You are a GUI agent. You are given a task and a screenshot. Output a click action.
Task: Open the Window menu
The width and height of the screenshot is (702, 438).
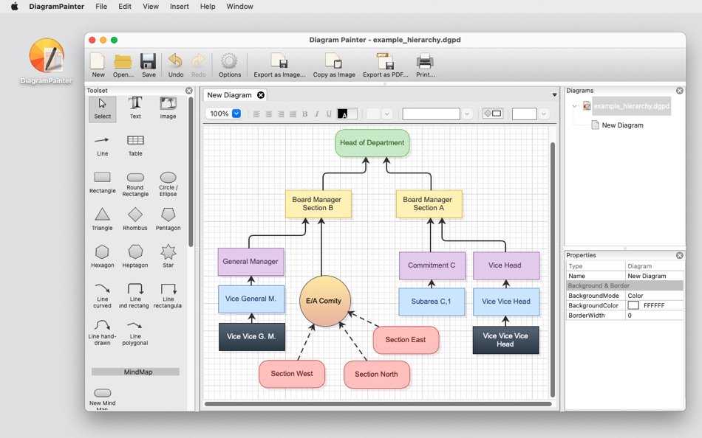pos(239,6)
